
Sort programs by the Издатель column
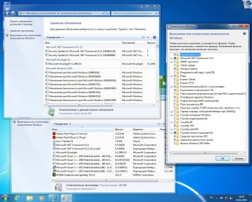pyautogui.click(x=145, y=129)
